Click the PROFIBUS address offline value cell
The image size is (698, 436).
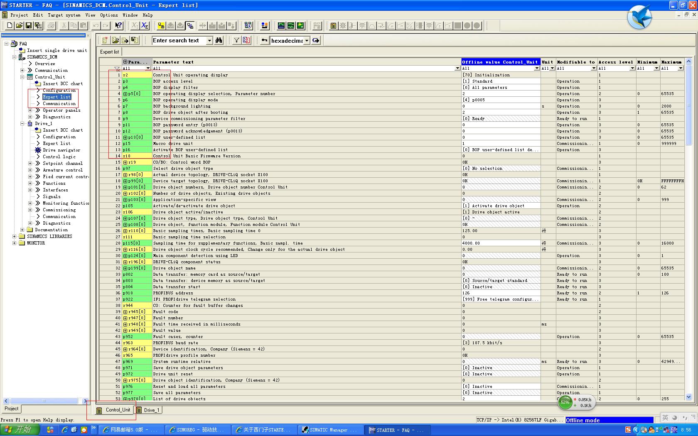(501, 293)
